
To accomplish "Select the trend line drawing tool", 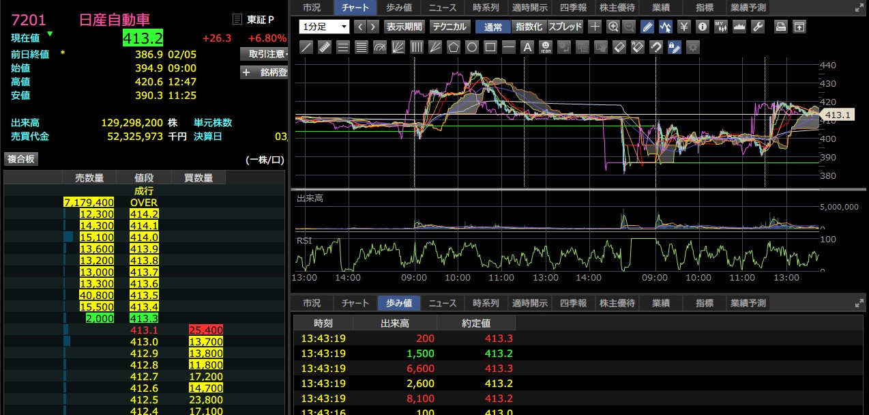I will click(x=307, y=47).
